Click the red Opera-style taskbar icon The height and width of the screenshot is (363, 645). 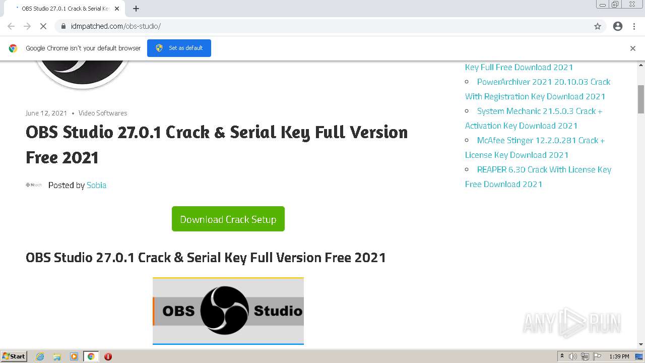108,356
